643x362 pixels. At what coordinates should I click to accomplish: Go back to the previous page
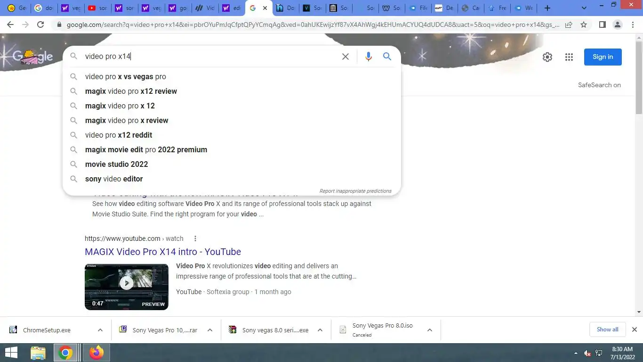coord(10,25)
